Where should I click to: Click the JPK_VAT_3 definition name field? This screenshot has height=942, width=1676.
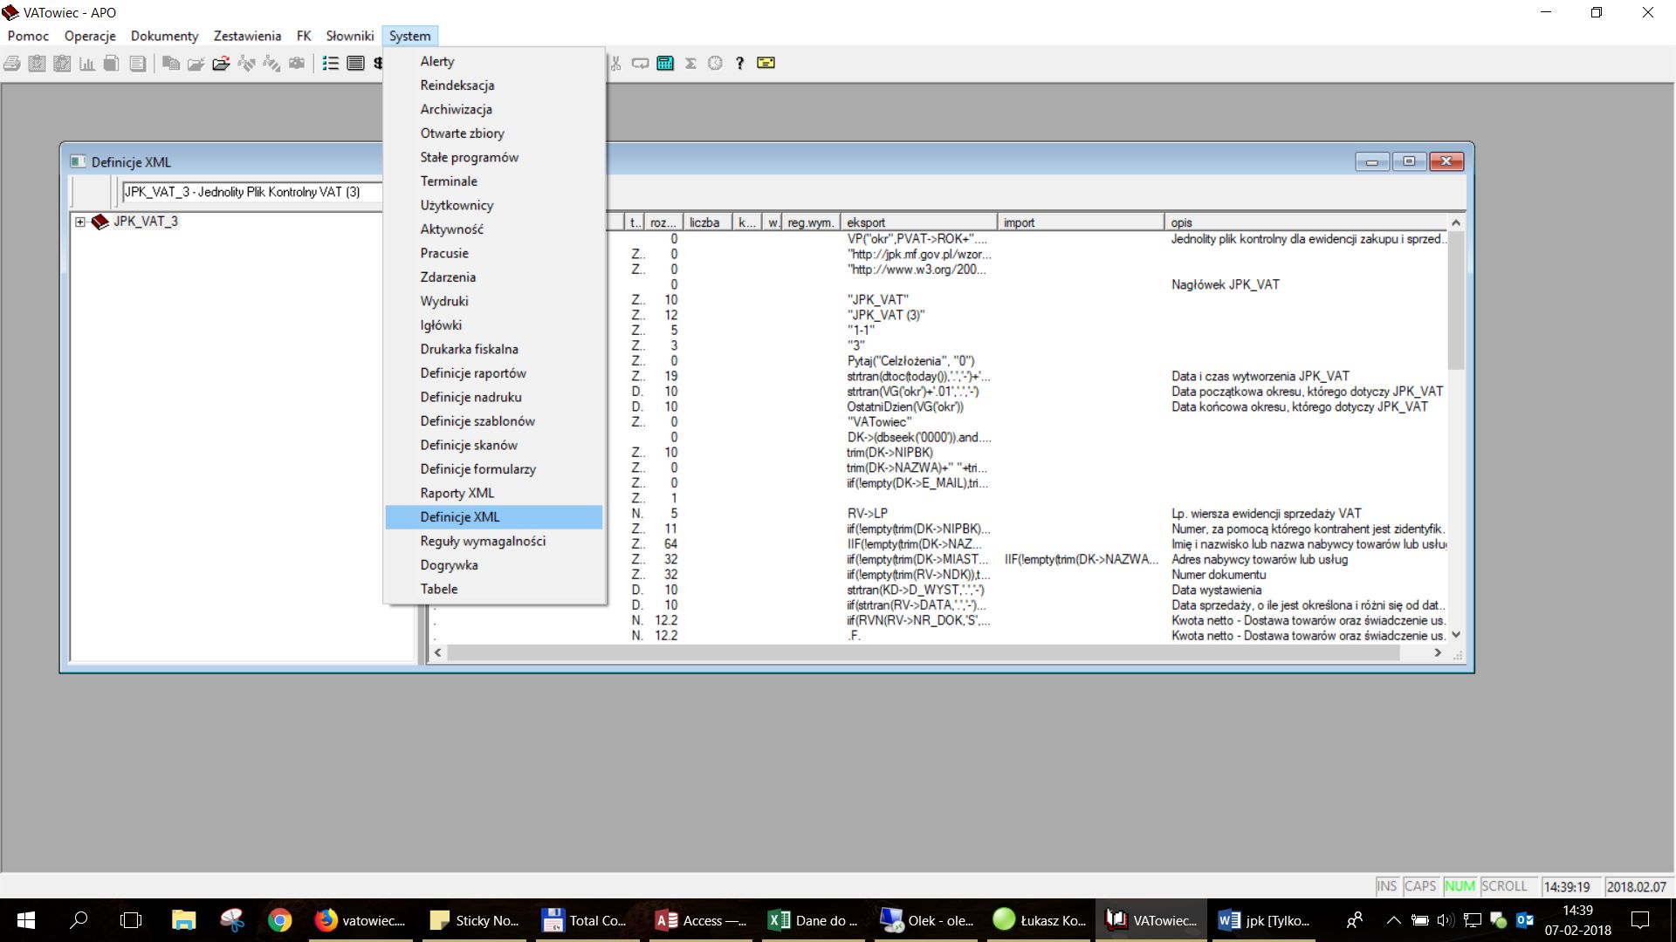(x=251, y=192)
